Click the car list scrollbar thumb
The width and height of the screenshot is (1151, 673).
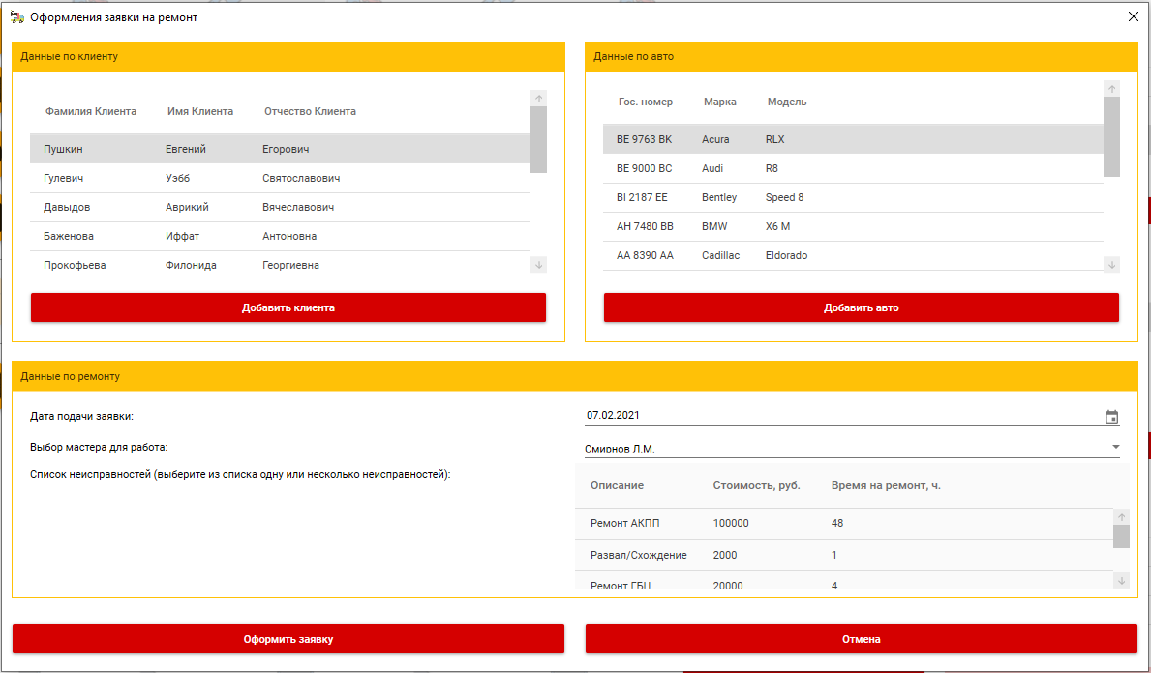point(1112,137)
